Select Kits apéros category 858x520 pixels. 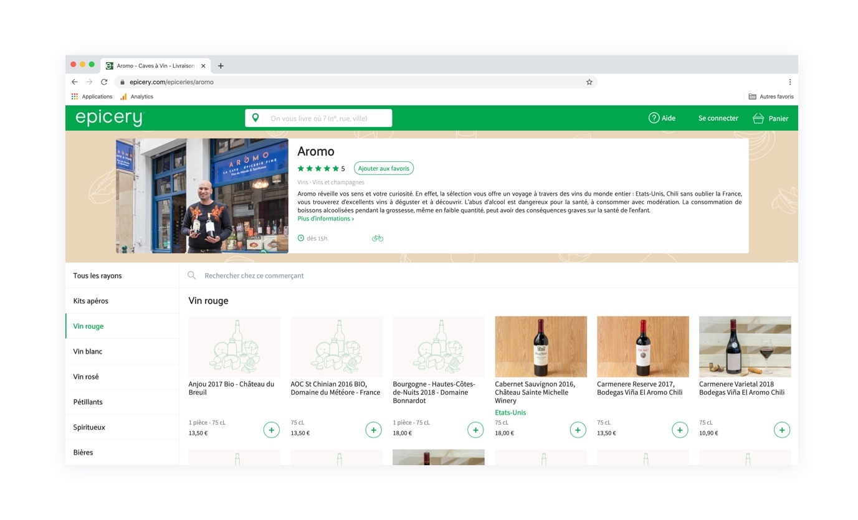click(122, 301)
